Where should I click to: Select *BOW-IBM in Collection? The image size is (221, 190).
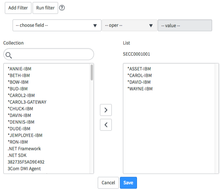pos(18,82)
